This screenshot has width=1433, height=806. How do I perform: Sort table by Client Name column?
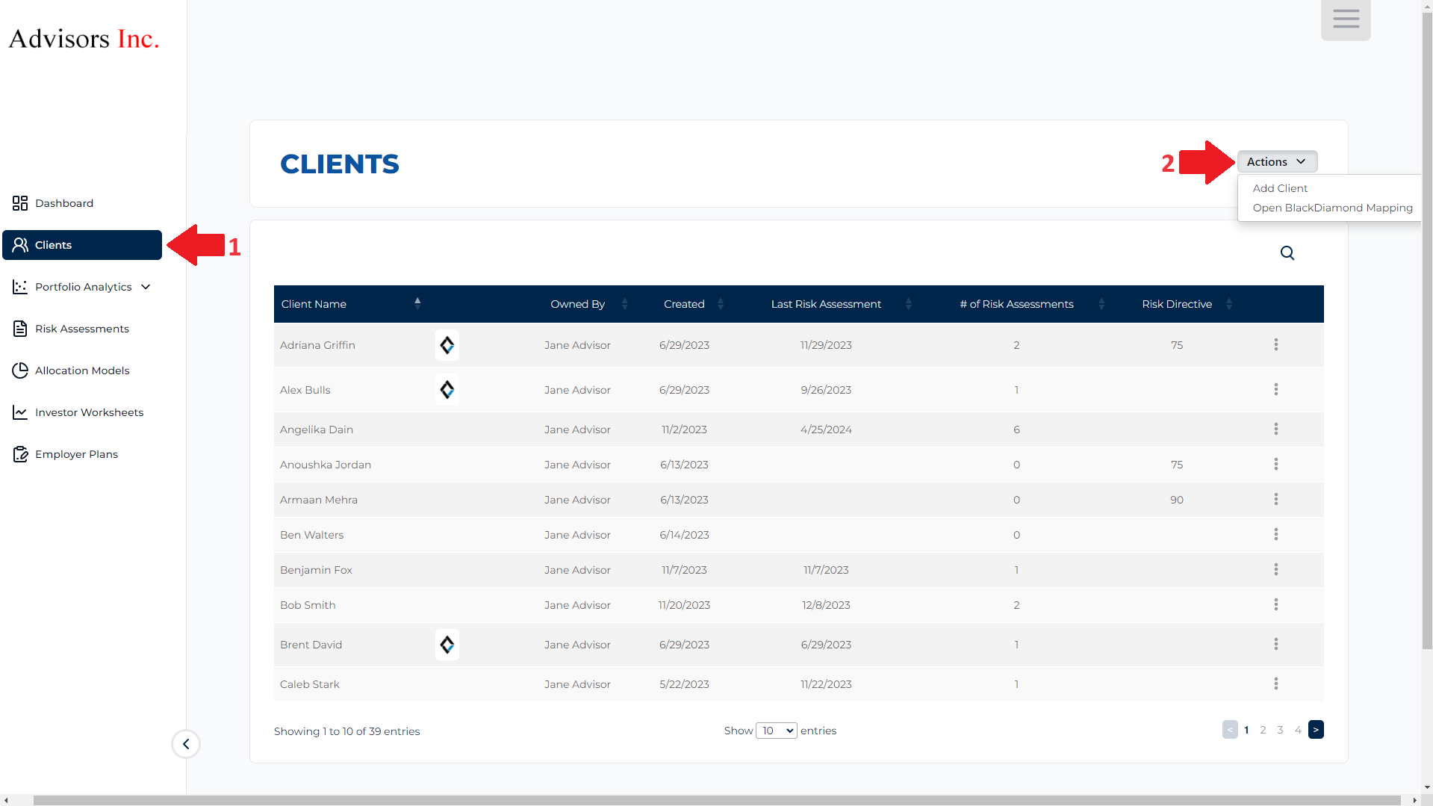[x=349, y=304]
